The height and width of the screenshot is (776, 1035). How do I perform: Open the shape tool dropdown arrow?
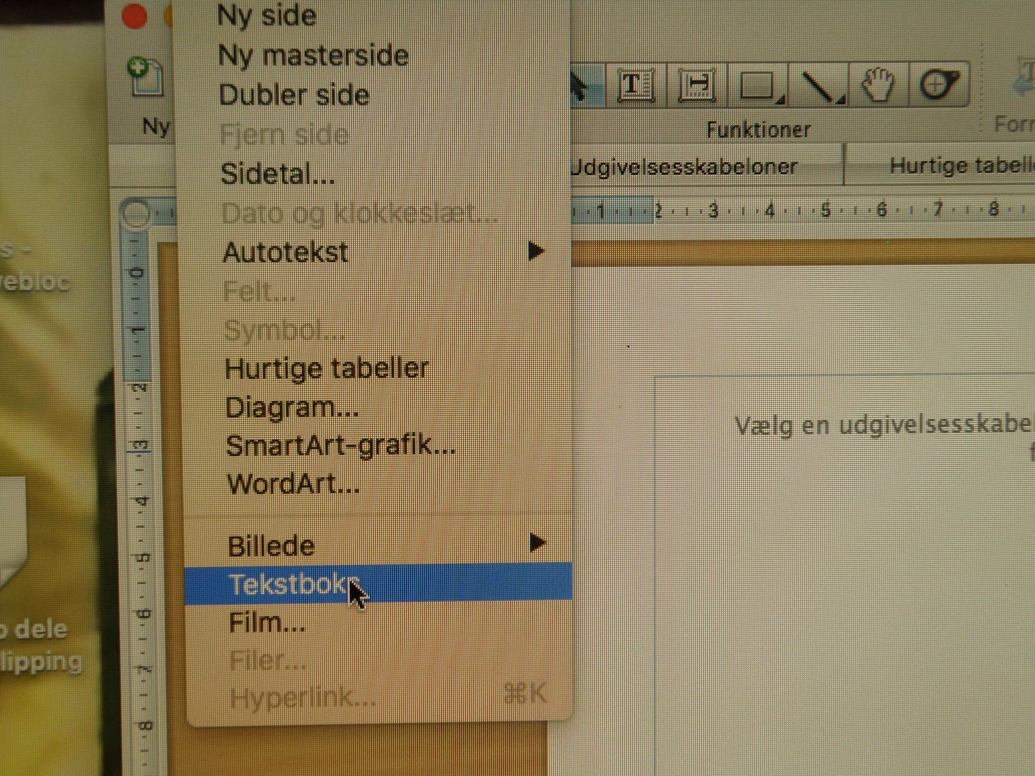pos(781,100)
